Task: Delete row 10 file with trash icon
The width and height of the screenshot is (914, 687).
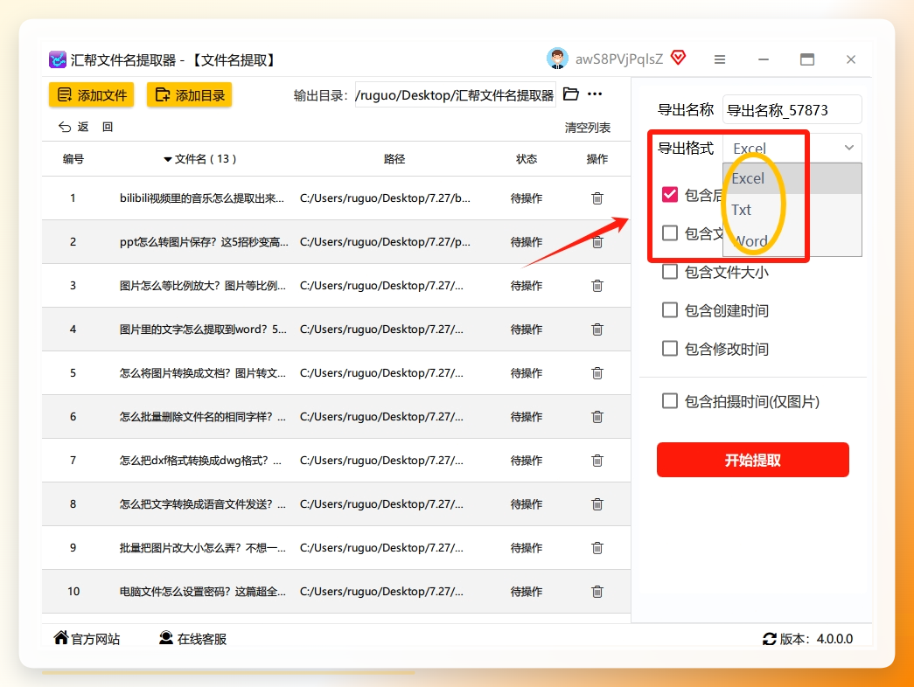Action: (x=597, y=592)
